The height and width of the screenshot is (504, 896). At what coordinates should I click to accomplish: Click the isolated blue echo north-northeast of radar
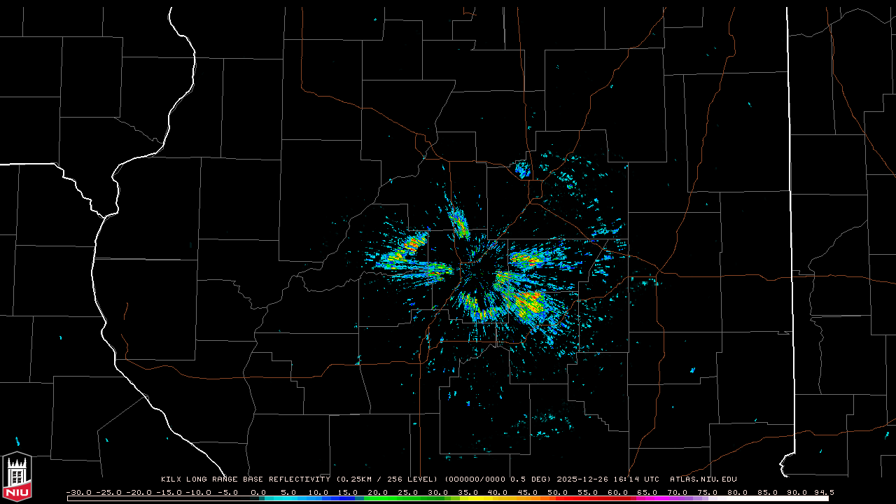[522, 169]
